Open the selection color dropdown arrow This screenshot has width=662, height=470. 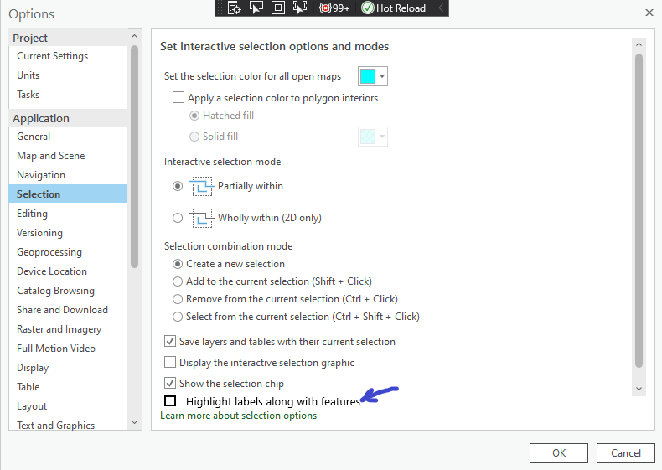tap(381, 76)
